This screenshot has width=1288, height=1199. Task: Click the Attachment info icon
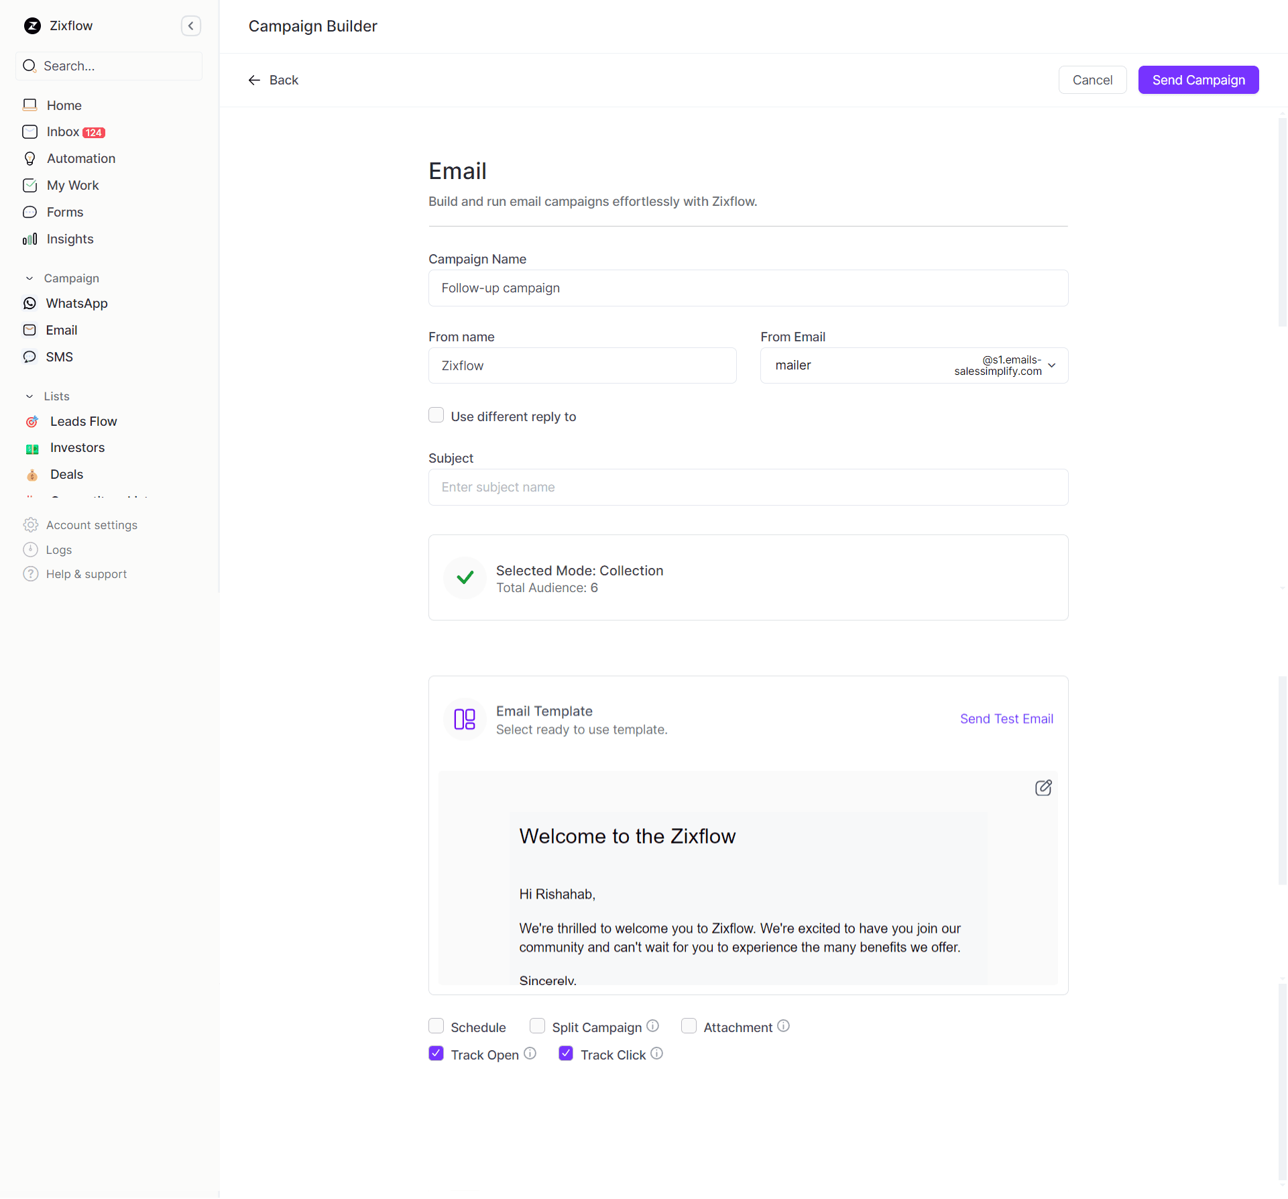tap(783, 1026)
